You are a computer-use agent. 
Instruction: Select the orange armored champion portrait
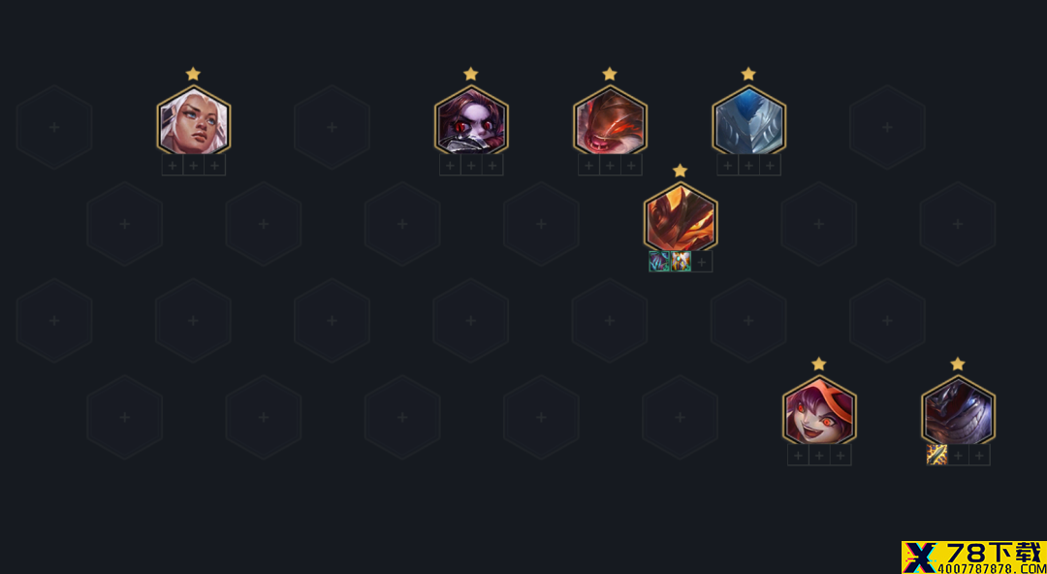[681, 219]
